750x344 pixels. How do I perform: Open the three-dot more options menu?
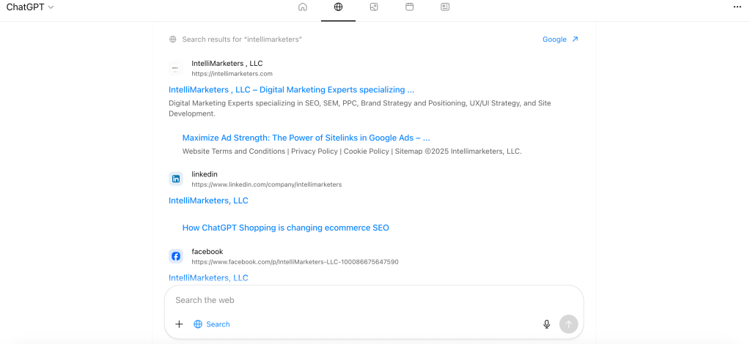(x=737, y=7)
